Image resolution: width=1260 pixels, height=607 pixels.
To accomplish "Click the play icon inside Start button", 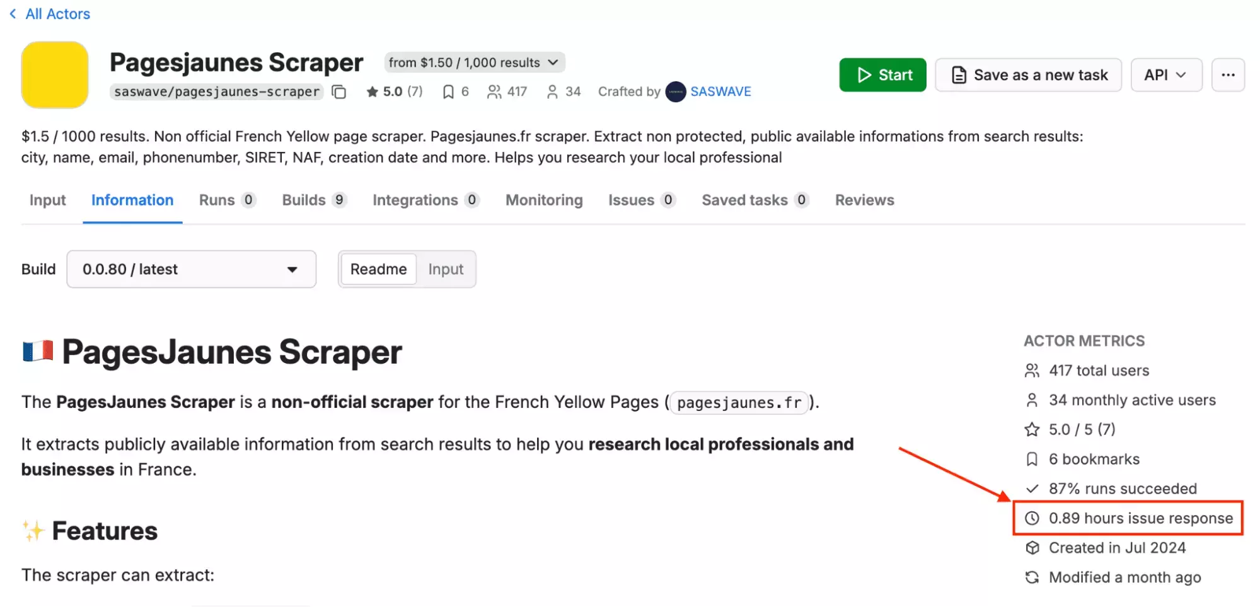I will 864,75.
